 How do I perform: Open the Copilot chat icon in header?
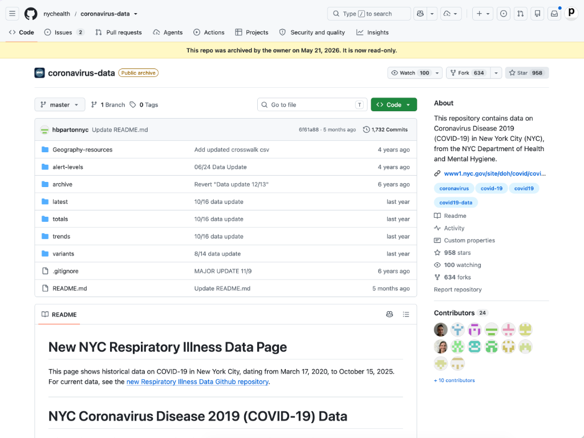pyautogui.click(x=420, y=14)
